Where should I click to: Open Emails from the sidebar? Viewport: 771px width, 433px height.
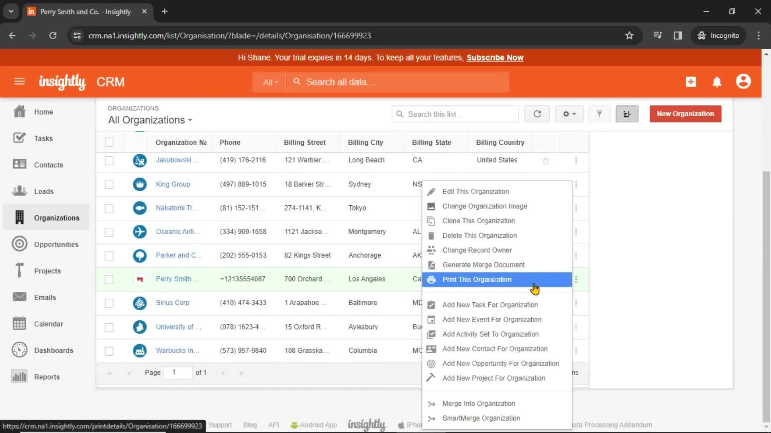pyautogui.click(x=45, y=297)
